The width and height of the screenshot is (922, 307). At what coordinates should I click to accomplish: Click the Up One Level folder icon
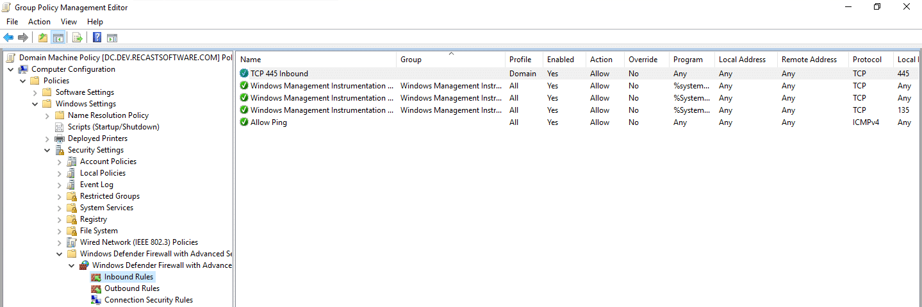point(42,38)
